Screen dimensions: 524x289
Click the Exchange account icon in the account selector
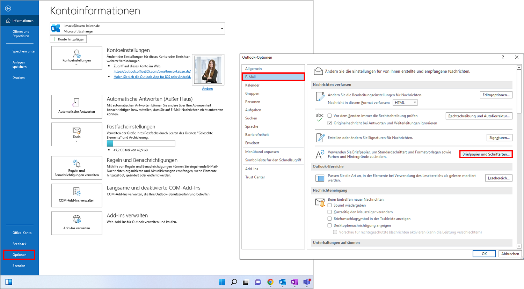[x=56, y=28]
